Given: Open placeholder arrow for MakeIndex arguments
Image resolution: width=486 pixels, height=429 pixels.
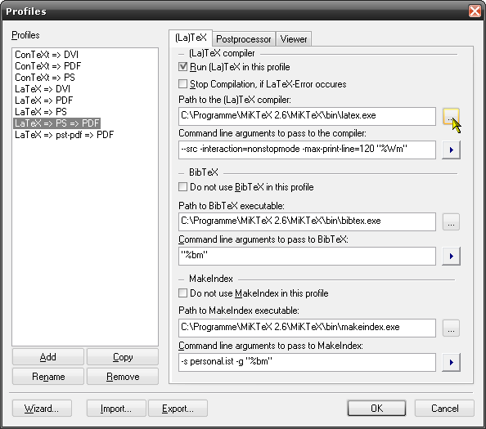Looking at the screenshot, I should pyautogui.click(x=451, y=362).
